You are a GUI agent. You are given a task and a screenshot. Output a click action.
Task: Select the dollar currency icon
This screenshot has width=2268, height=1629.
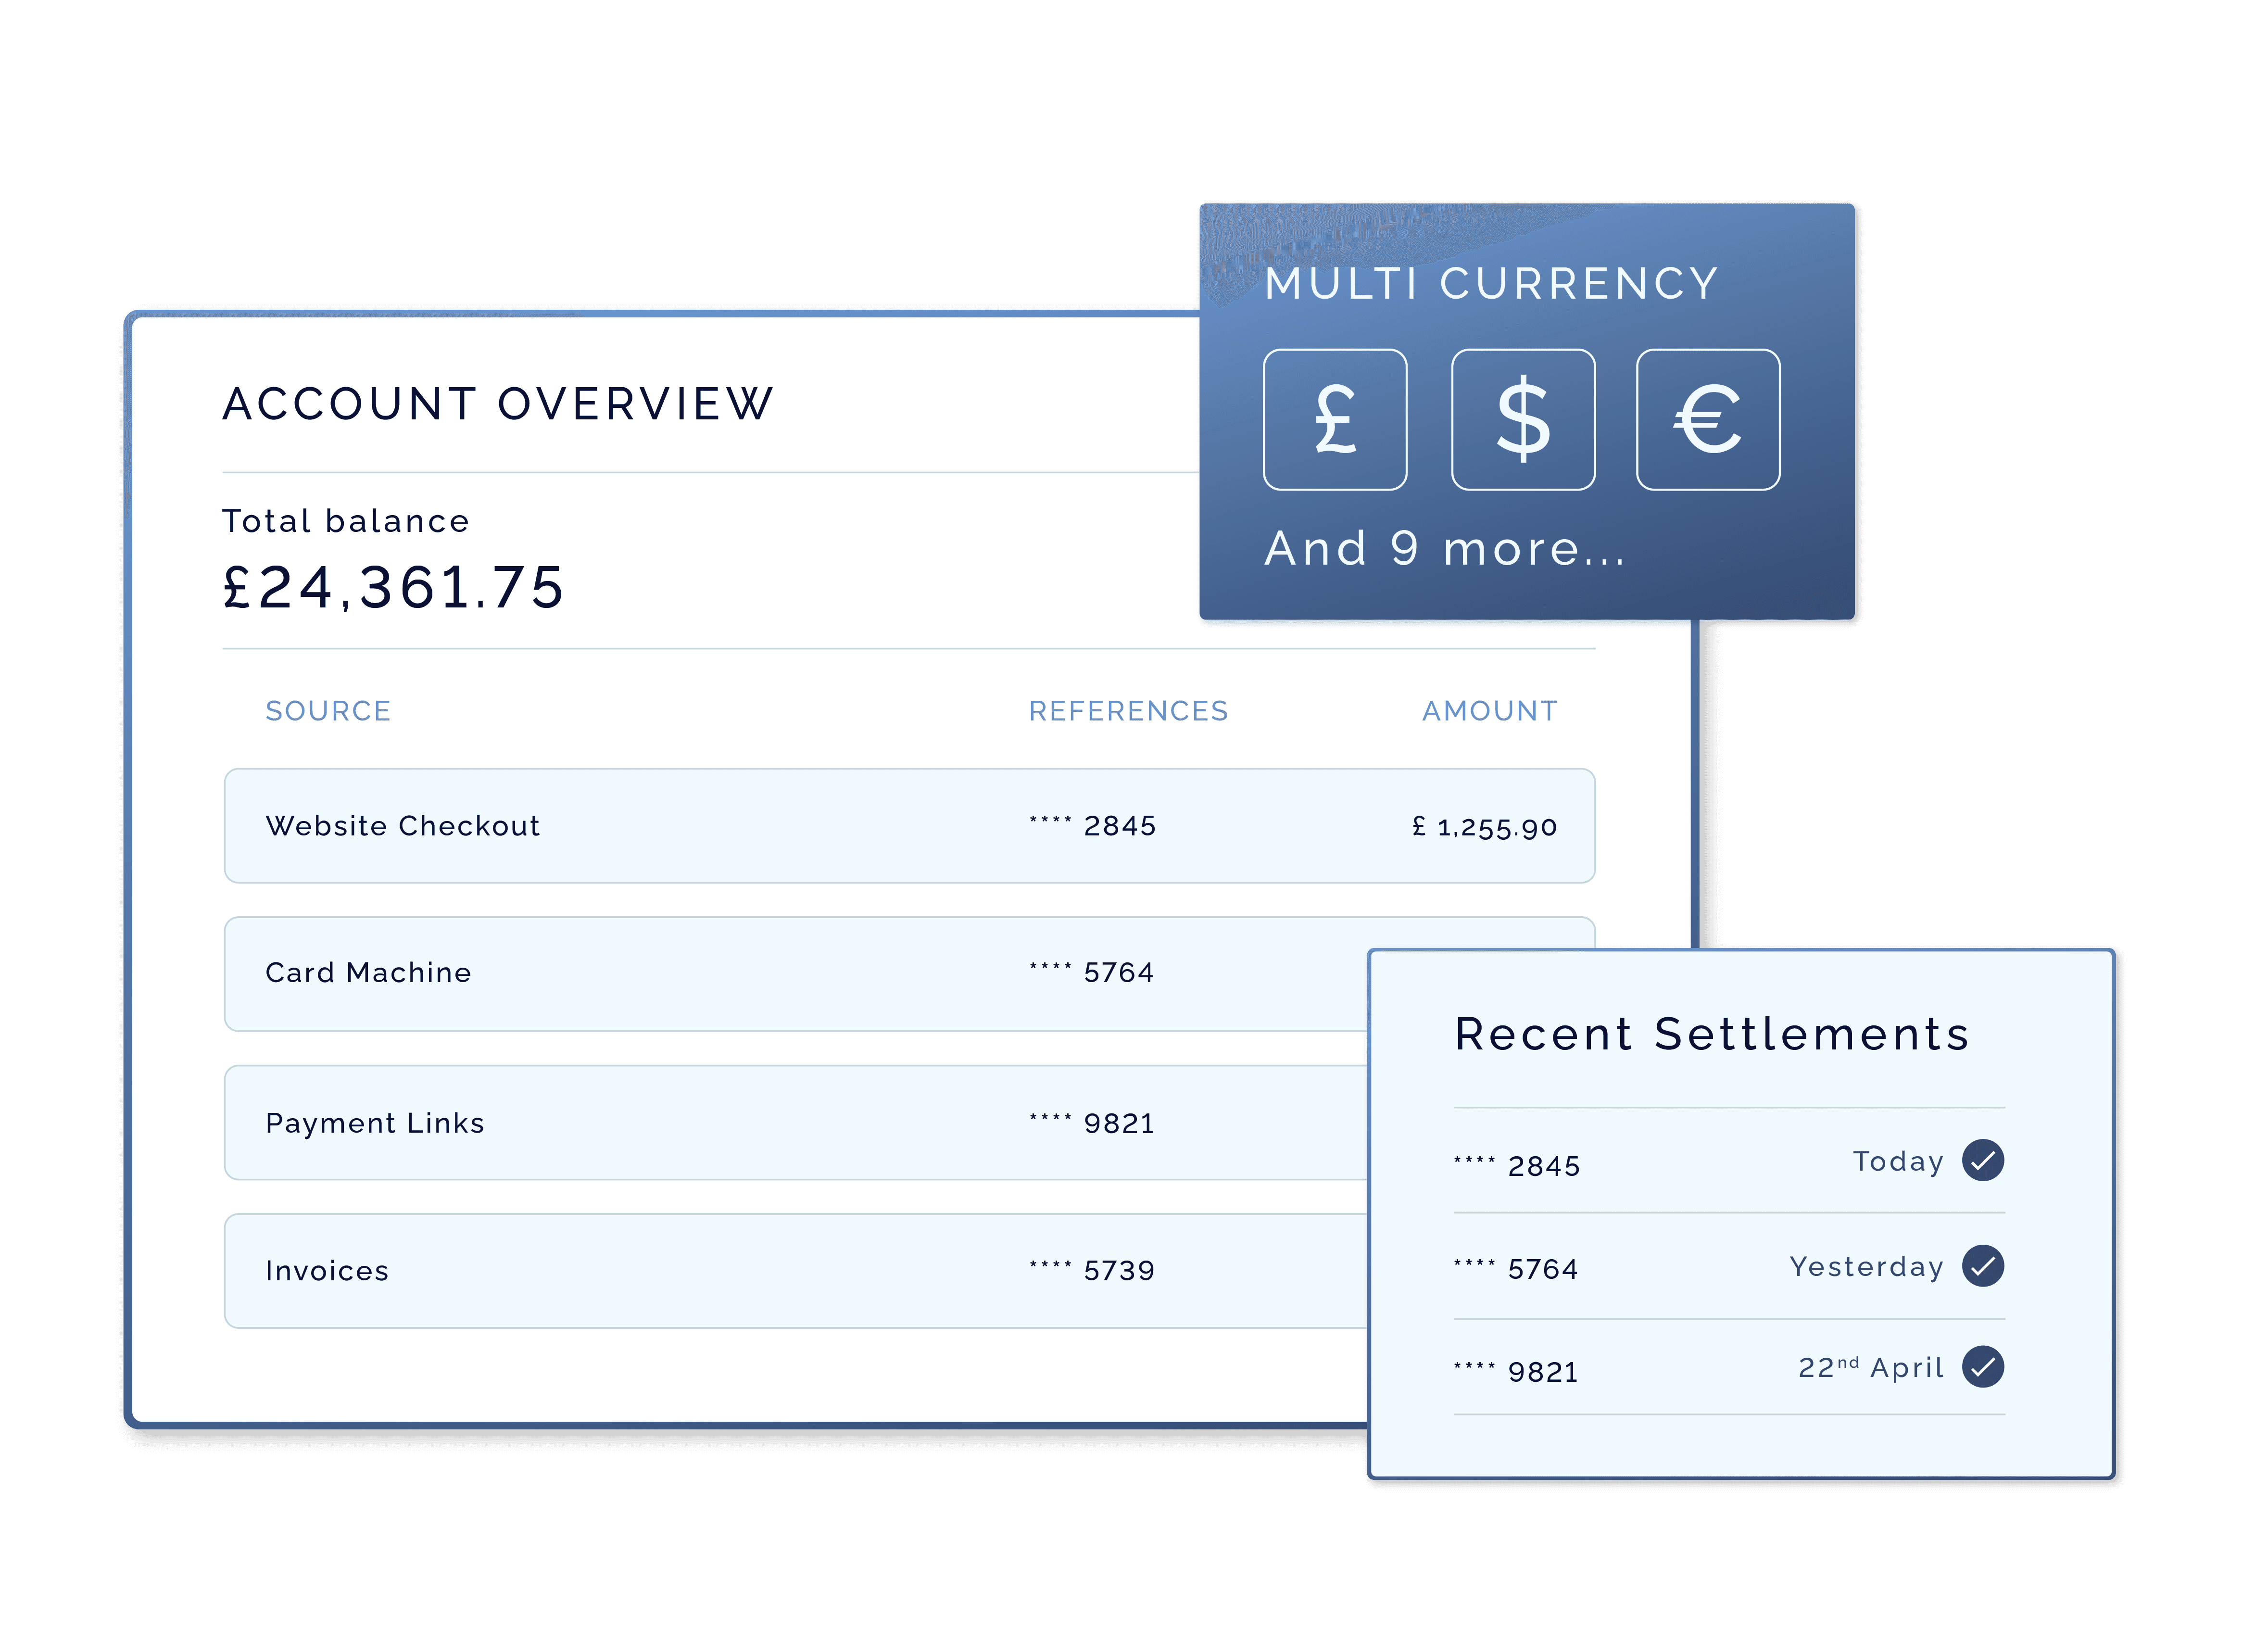coord(1523,420)
